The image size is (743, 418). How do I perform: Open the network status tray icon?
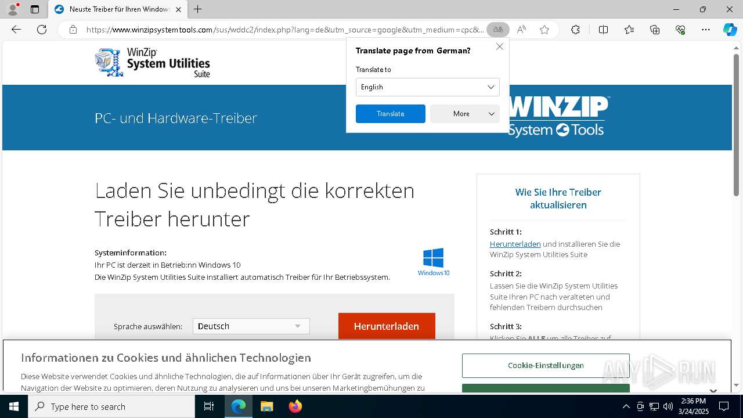pyautogui.click(x=654, y=406)
